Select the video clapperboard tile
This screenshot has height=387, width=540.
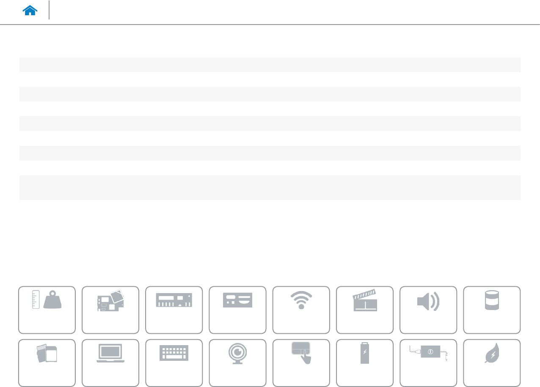(x=364, y=310)
